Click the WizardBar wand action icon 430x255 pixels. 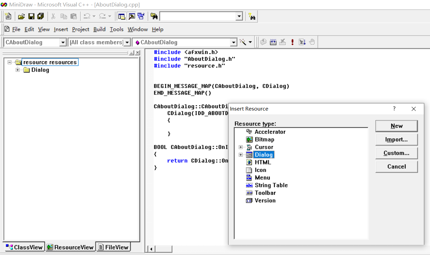(243, 42)
